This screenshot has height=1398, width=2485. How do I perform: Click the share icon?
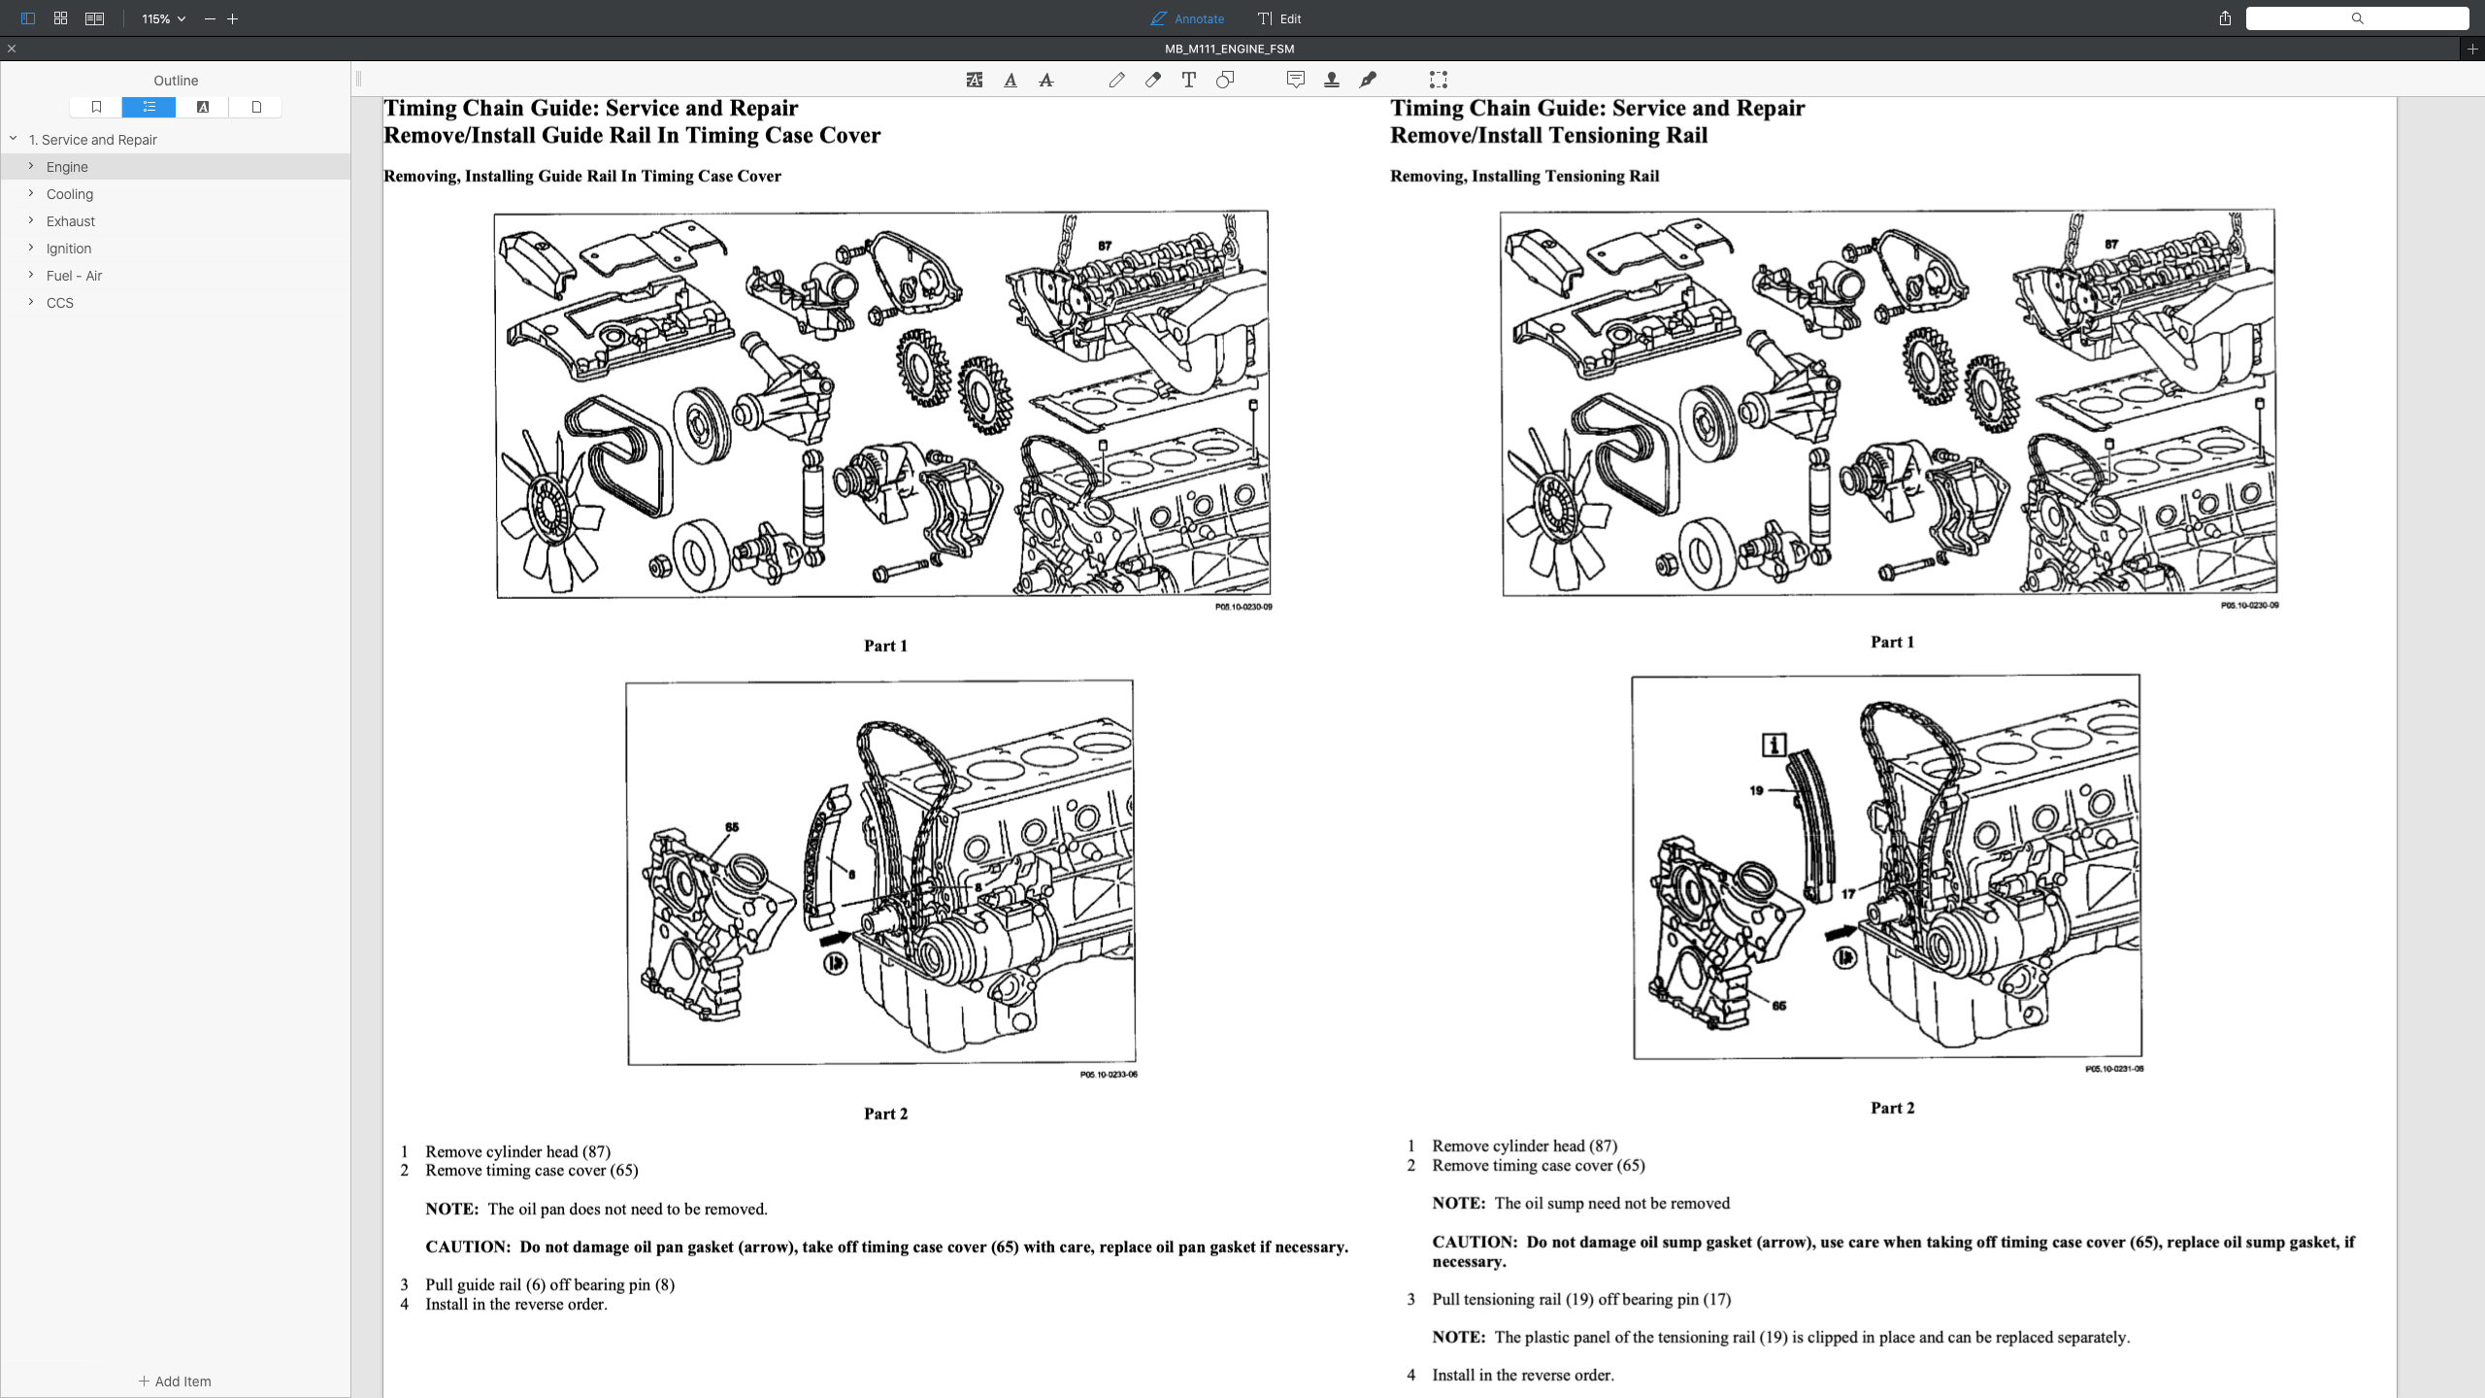point(2225,18)
